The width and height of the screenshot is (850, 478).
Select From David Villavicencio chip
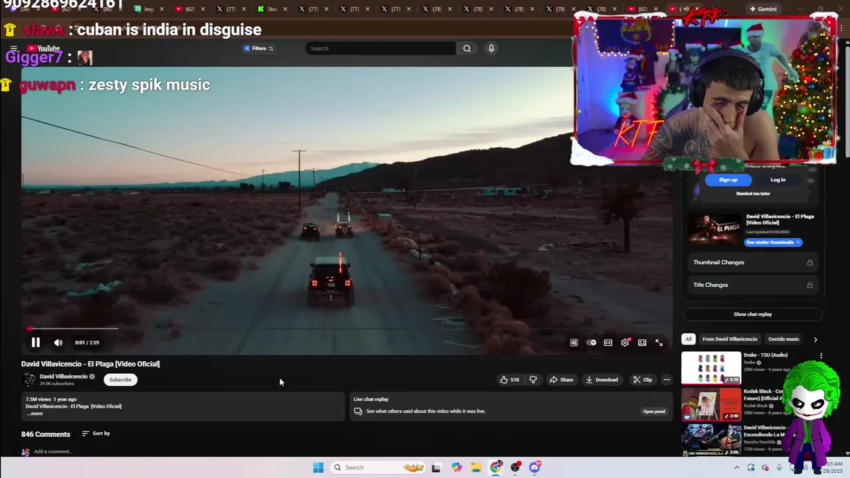730,339
